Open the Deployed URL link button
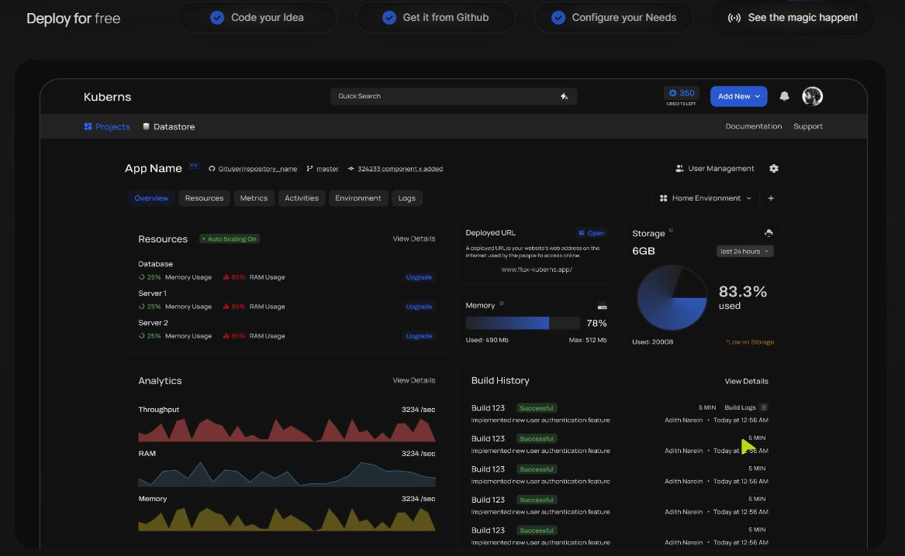905x556 pixels. pyautogui.click(x=592, y=233)
